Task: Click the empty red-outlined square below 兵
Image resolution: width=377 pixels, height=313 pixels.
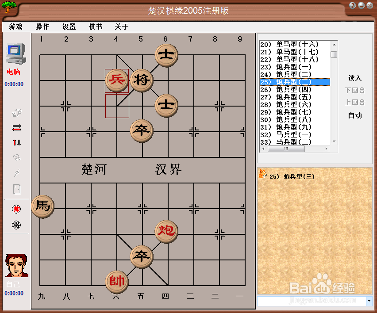Action: coord(117,106)
